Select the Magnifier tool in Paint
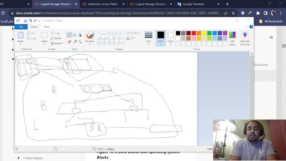 coord(80,42)
